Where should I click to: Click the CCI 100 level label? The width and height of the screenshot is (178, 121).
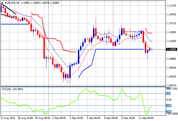[x=169, y=94]
